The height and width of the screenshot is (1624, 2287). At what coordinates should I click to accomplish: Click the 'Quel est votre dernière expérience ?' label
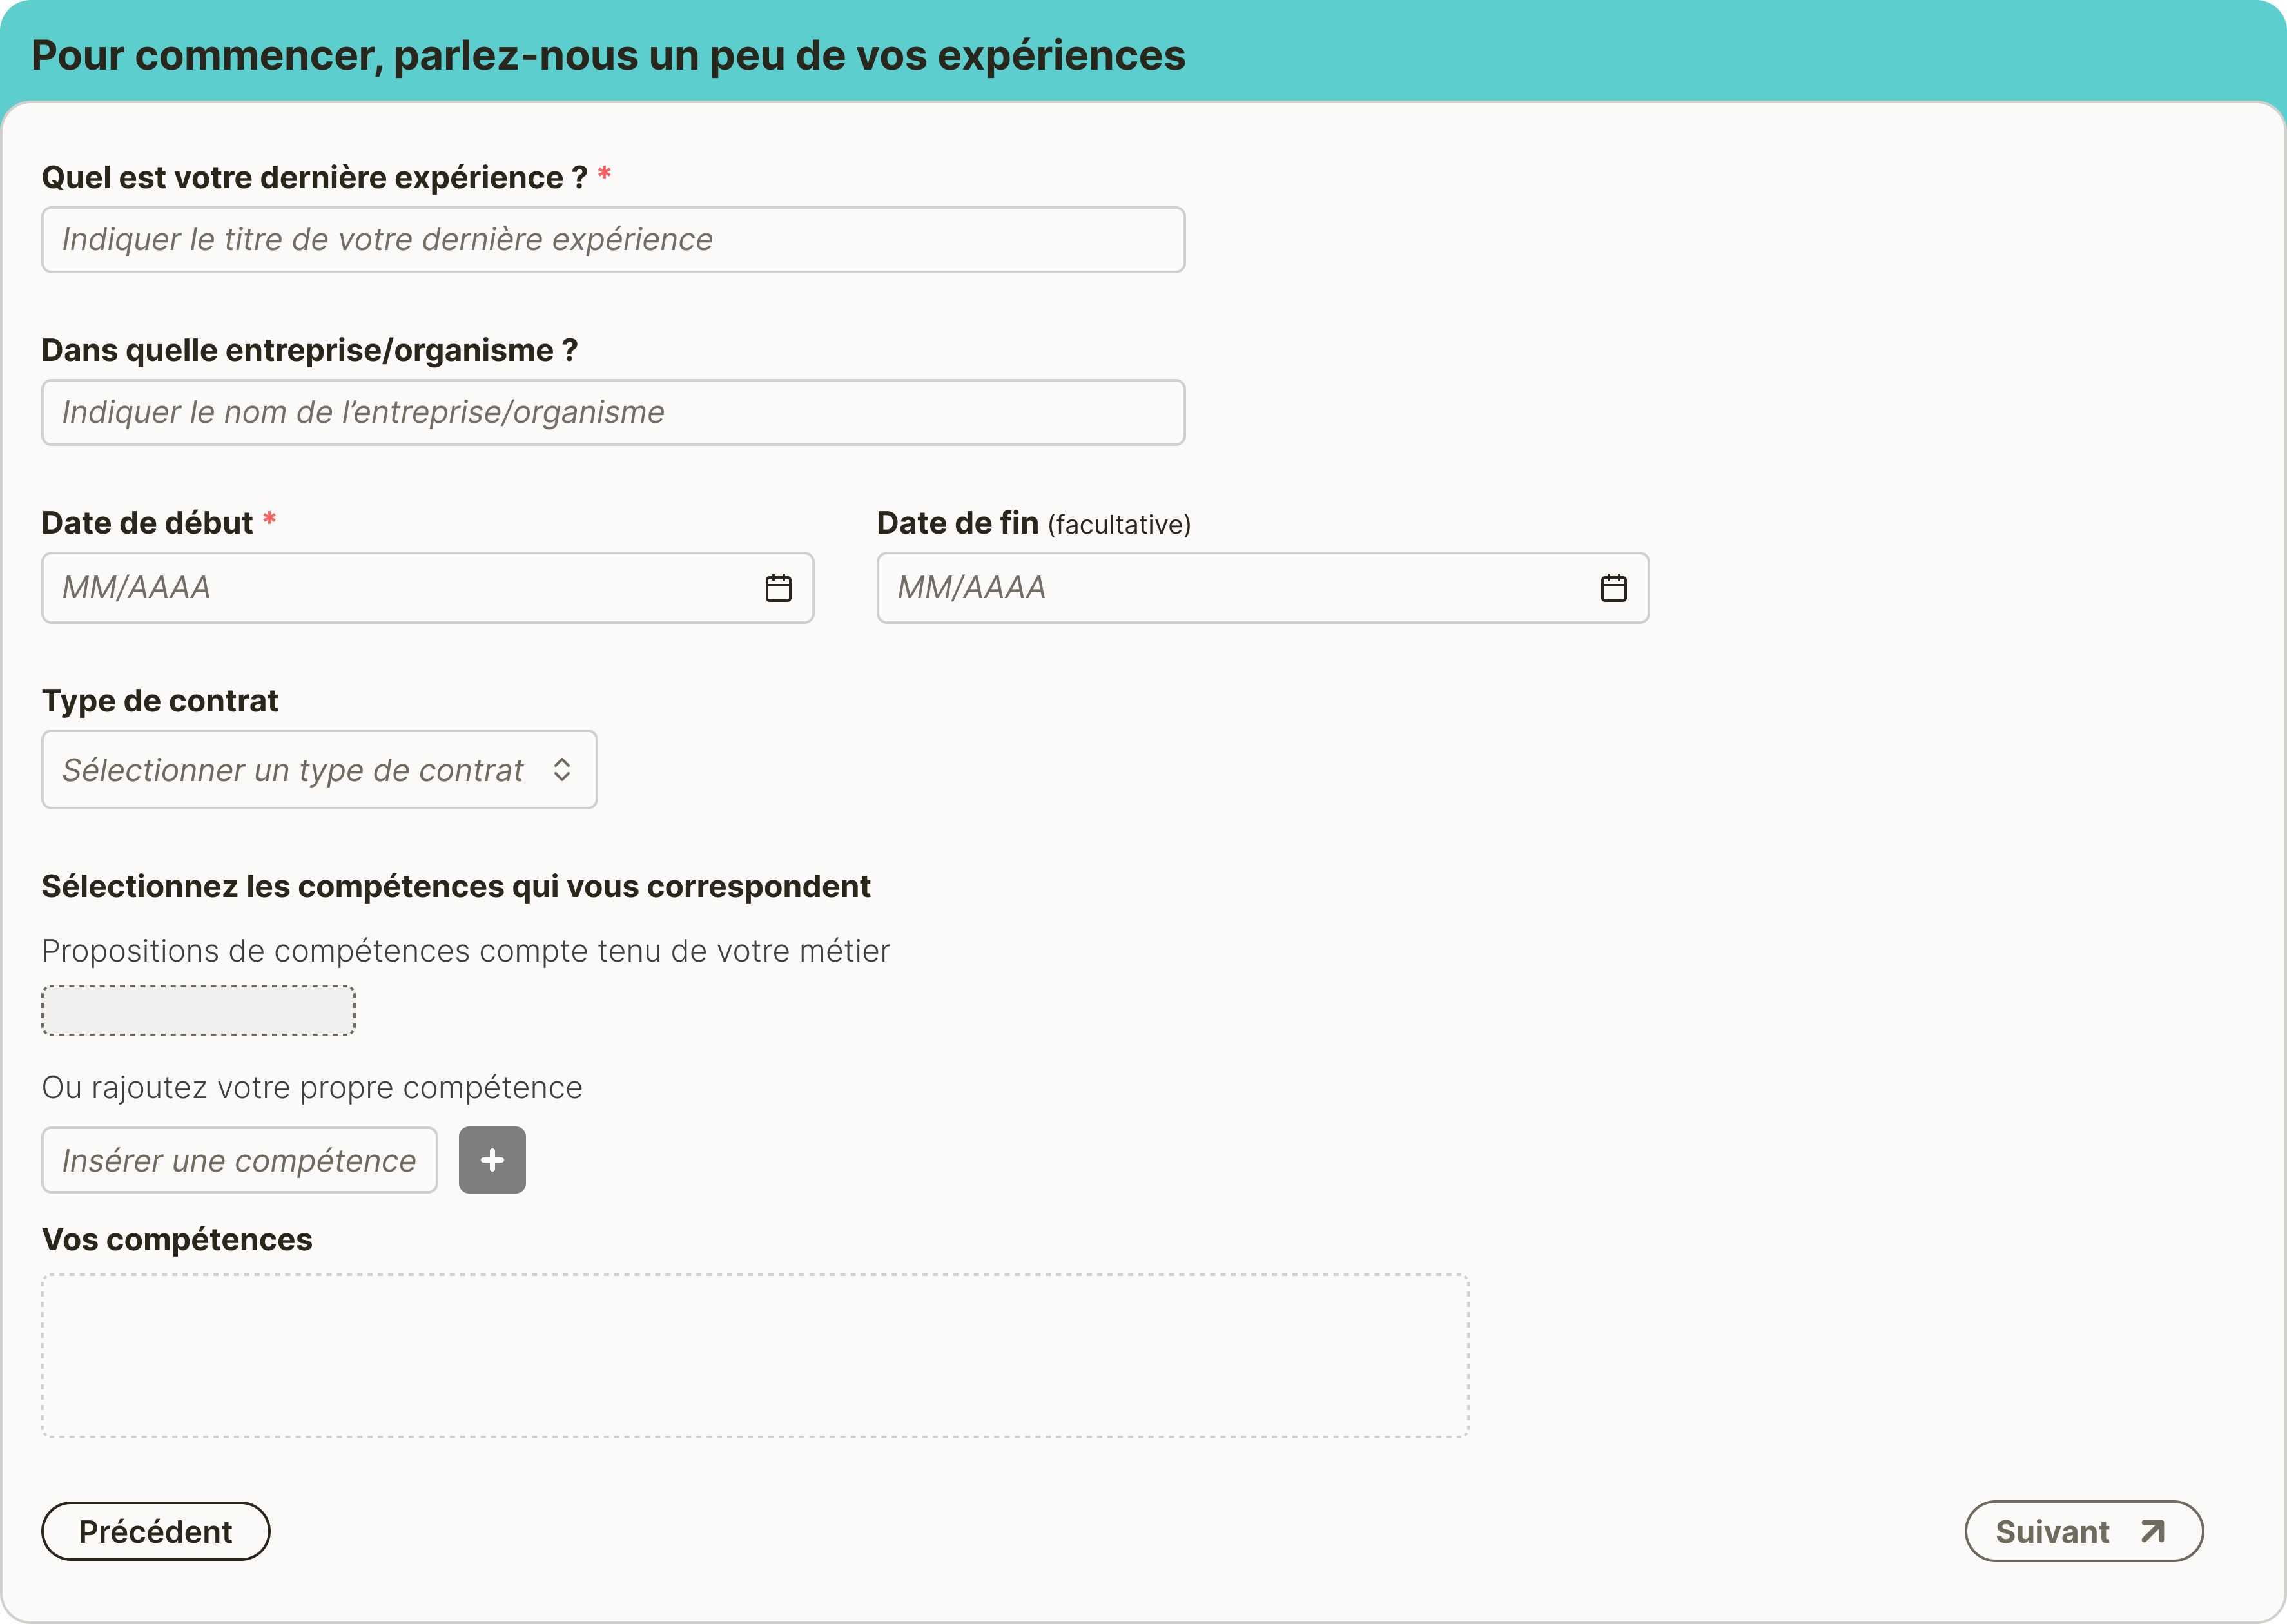(x=314, y=177)
